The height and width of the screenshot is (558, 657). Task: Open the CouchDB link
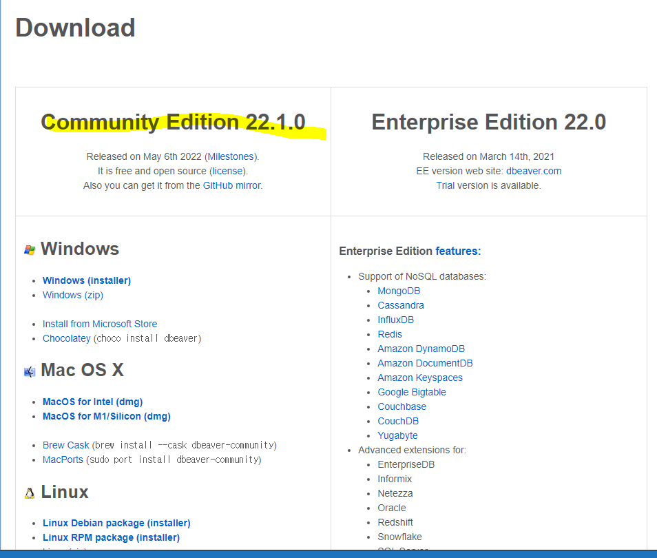[x=398, y=421]
